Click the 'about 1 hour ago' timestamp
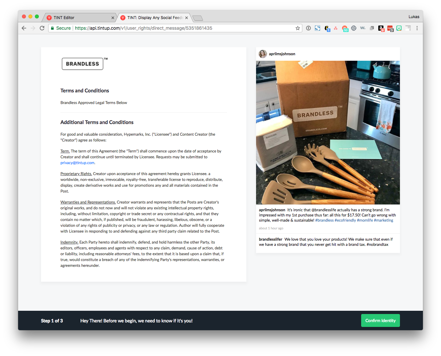Viewport: 441px width, 356px height. point(271,228)
